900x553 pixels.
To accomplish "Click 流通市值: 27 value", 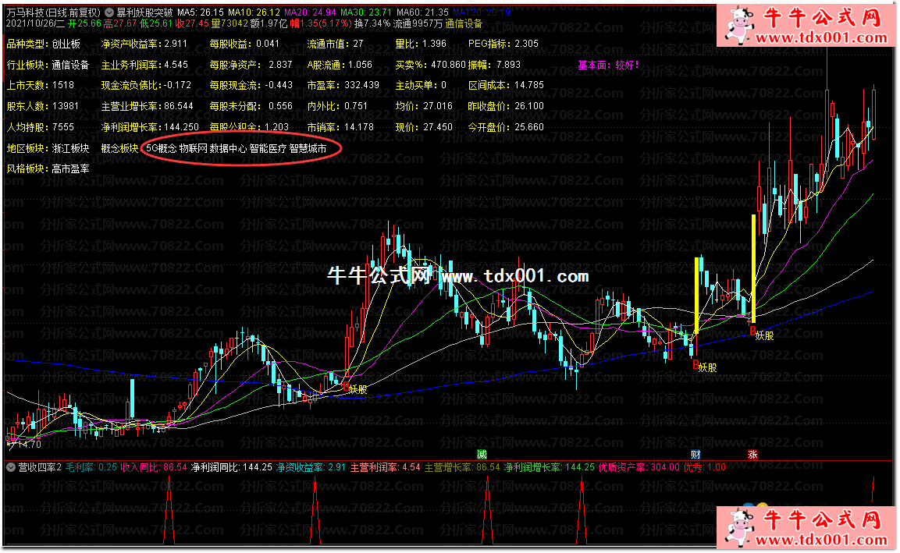I will click(x=335, y=44).
